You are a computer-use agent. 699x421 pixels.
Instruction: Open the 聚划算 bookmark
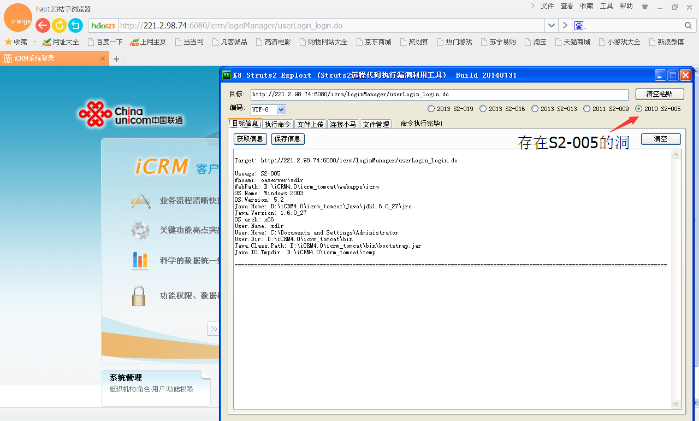tap(414, 42)
